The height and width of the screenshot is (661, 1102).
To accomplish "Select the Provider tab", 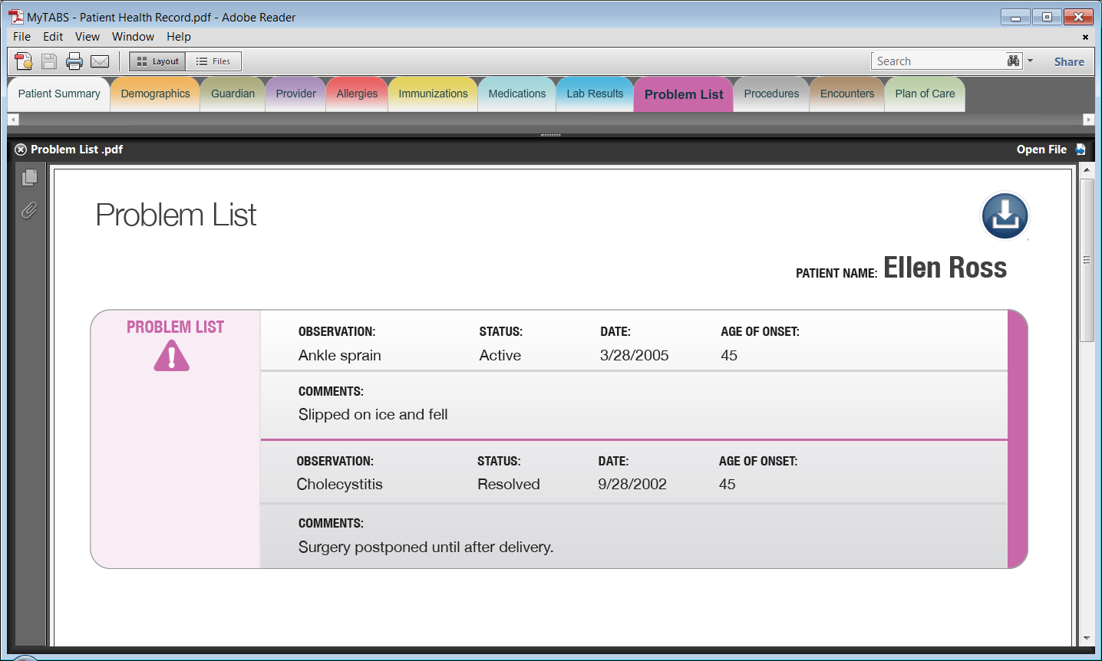I will coord(295,94).
